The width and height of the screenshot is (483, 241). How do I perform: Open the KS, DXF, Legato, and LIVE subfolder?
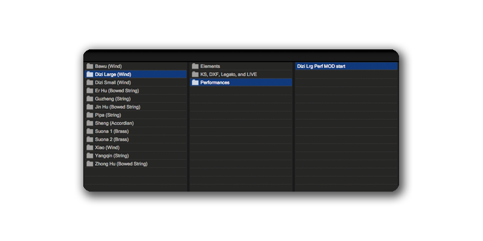(228, 74)
